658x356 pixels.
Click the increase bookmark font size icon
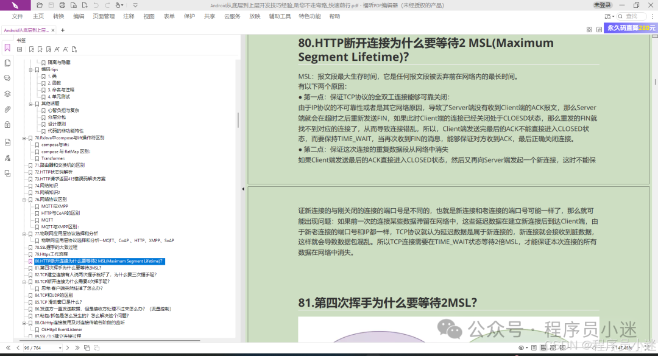[57, 49]
